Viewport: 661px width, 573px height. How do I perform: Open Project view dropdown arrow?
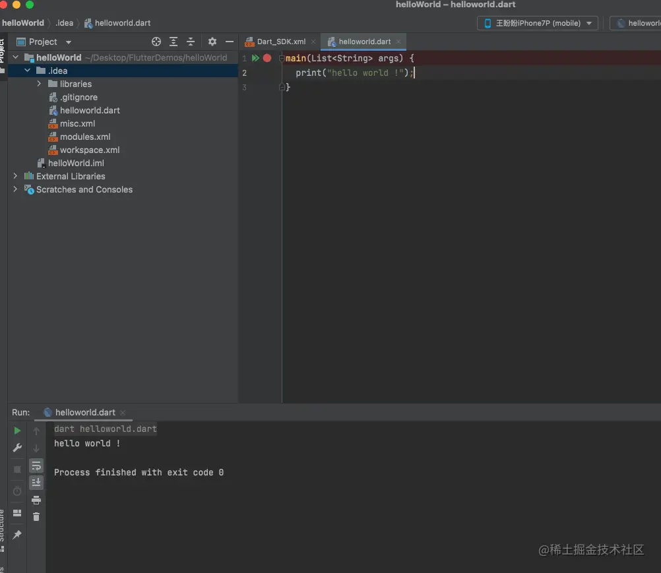pos(69,42)
